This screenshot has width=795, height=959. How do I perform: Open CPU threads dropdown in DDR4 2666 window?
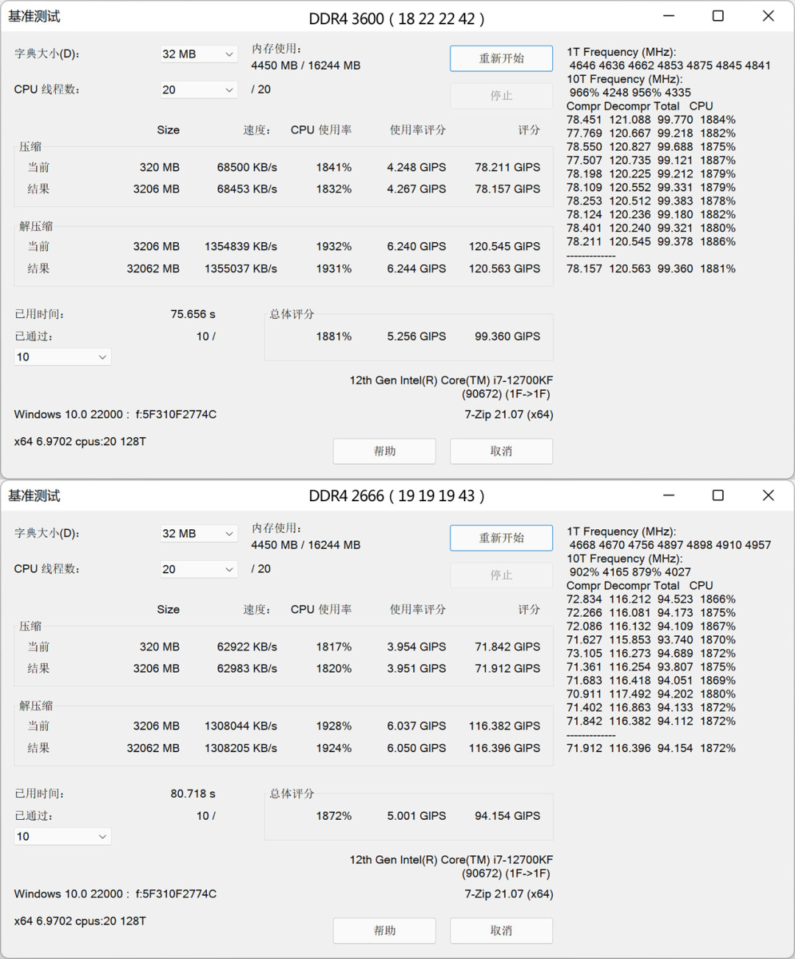(199, 569)
